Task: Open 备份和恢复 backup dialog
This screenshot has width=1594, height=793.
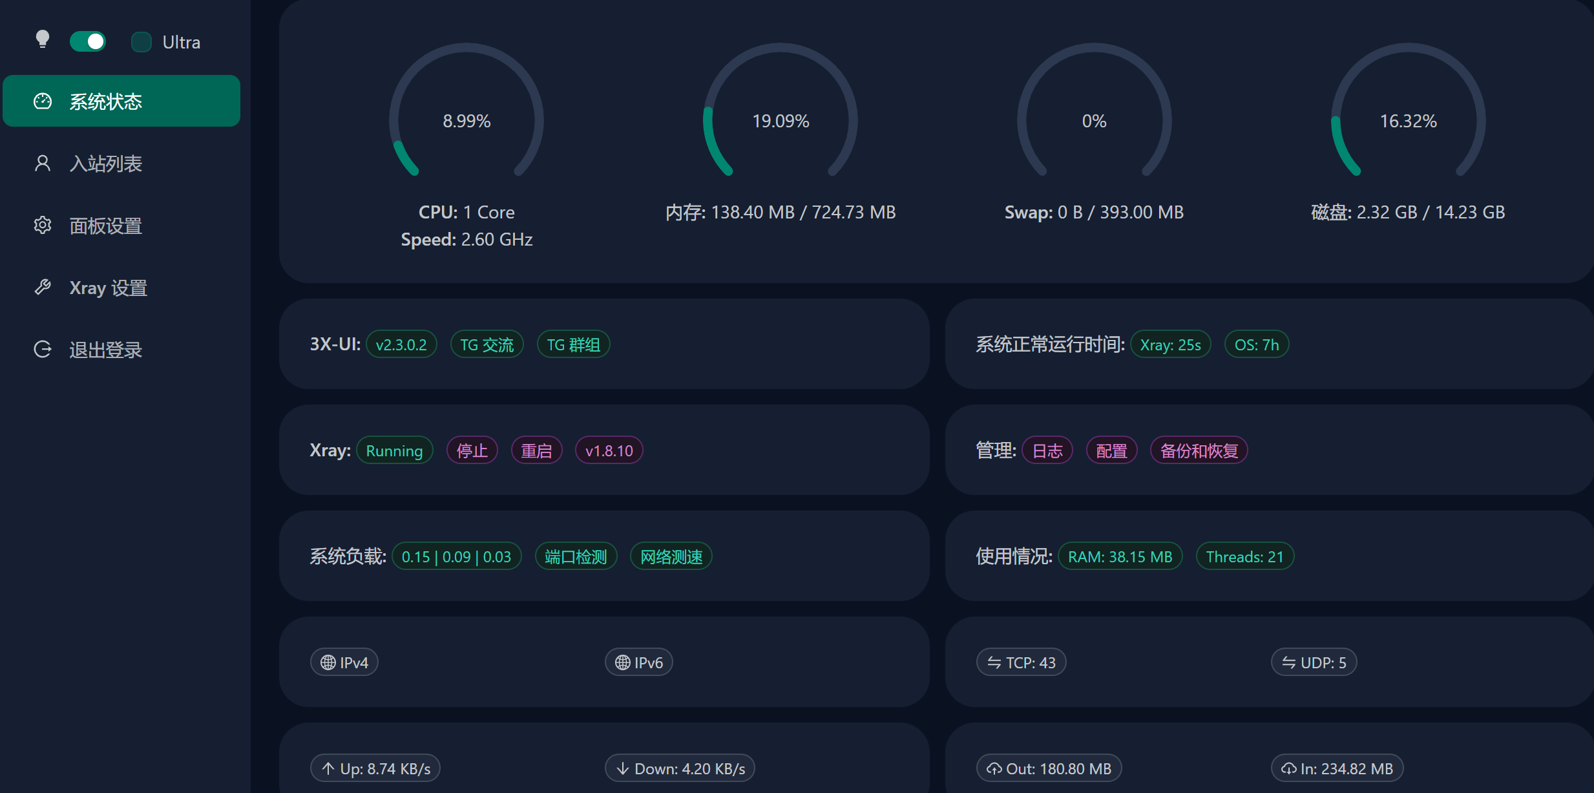Action: pyautogui.click(x=1199, y=450)
